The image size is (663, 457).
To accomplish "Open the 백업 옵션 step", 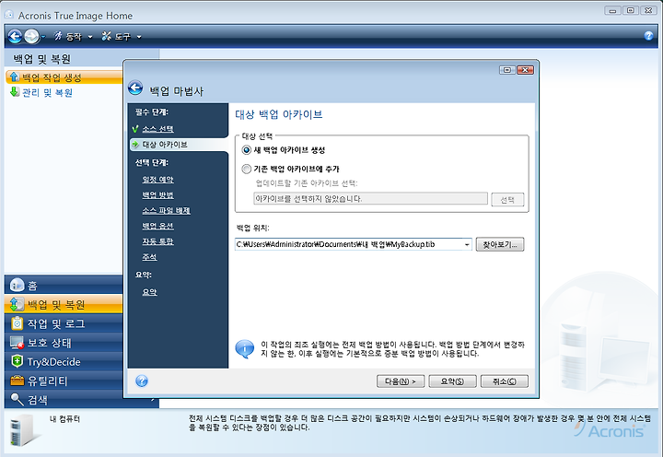I will [x=157, y=226].
